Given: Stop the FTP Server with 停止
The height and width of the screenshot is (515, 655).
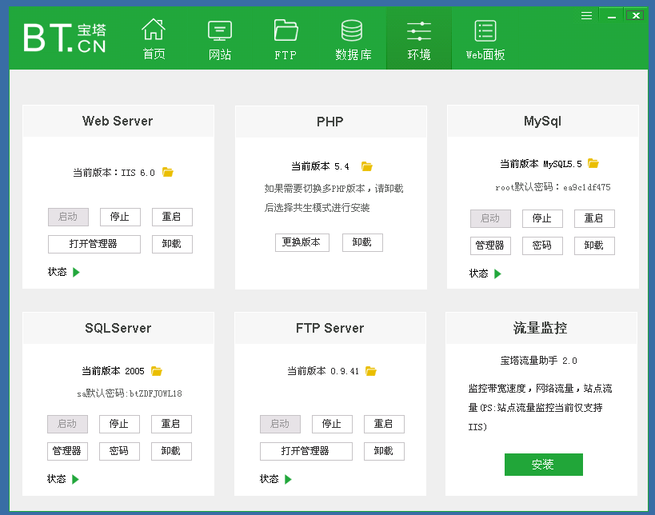Looking at the screenshot, I should (x=332, y=424).
